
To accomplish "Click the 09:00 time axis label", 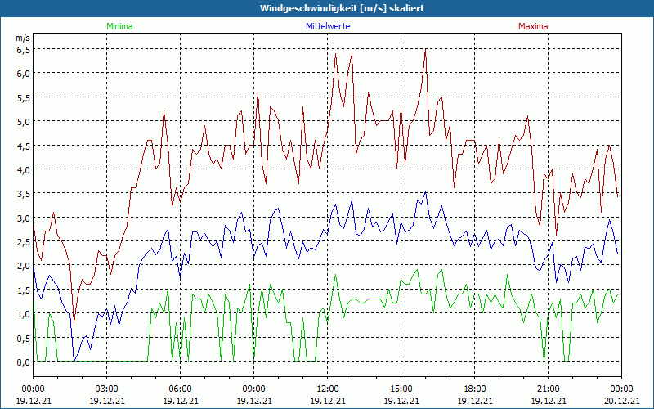I will tap(254, 389).
